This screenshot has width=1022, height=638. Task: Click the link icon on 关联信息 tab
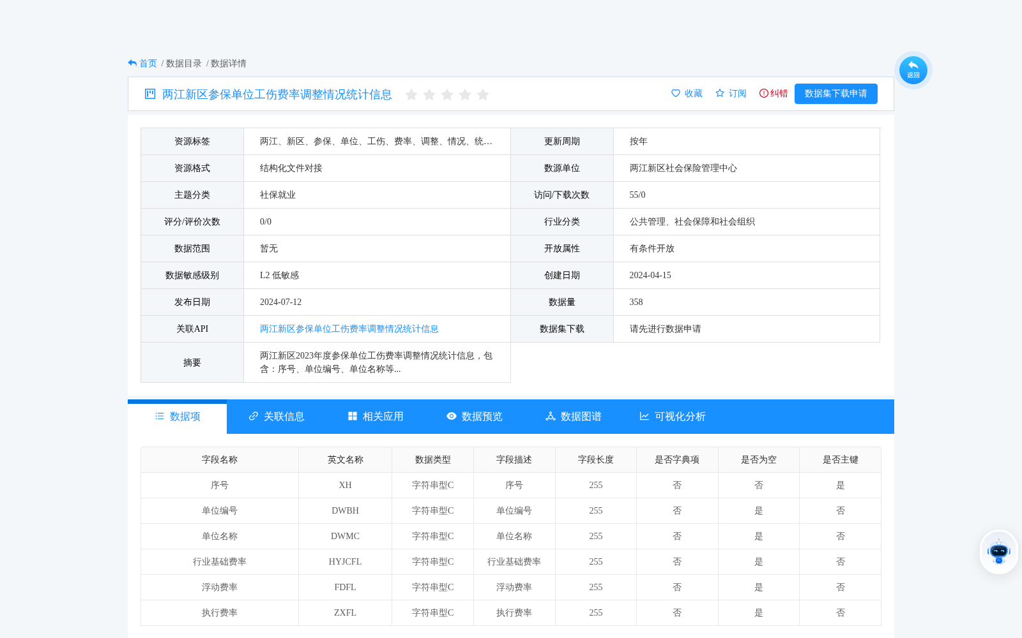click(254, 416)
